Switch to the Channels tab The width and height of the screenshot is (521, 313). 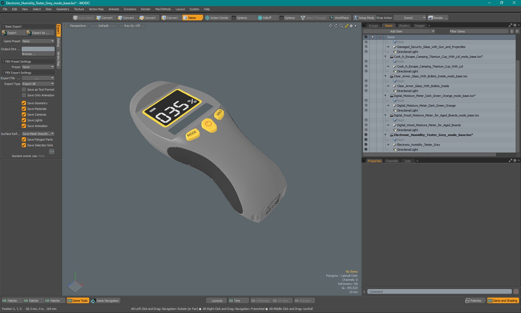pos(392,161)
